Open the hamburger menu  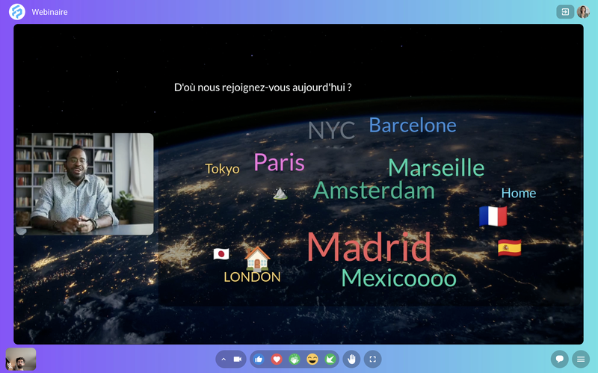pyautogui.click(x=580, y=360)
